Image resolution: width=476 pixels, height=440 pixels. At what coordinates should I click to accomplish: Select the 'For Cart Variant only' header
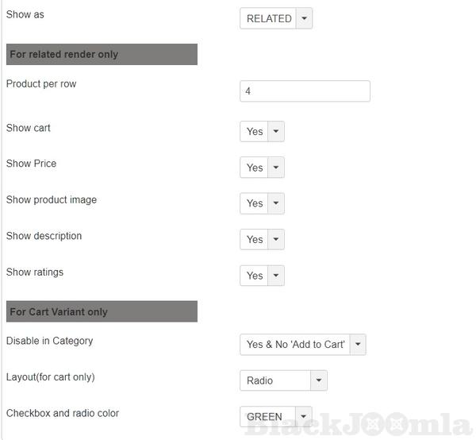[102, 311]
